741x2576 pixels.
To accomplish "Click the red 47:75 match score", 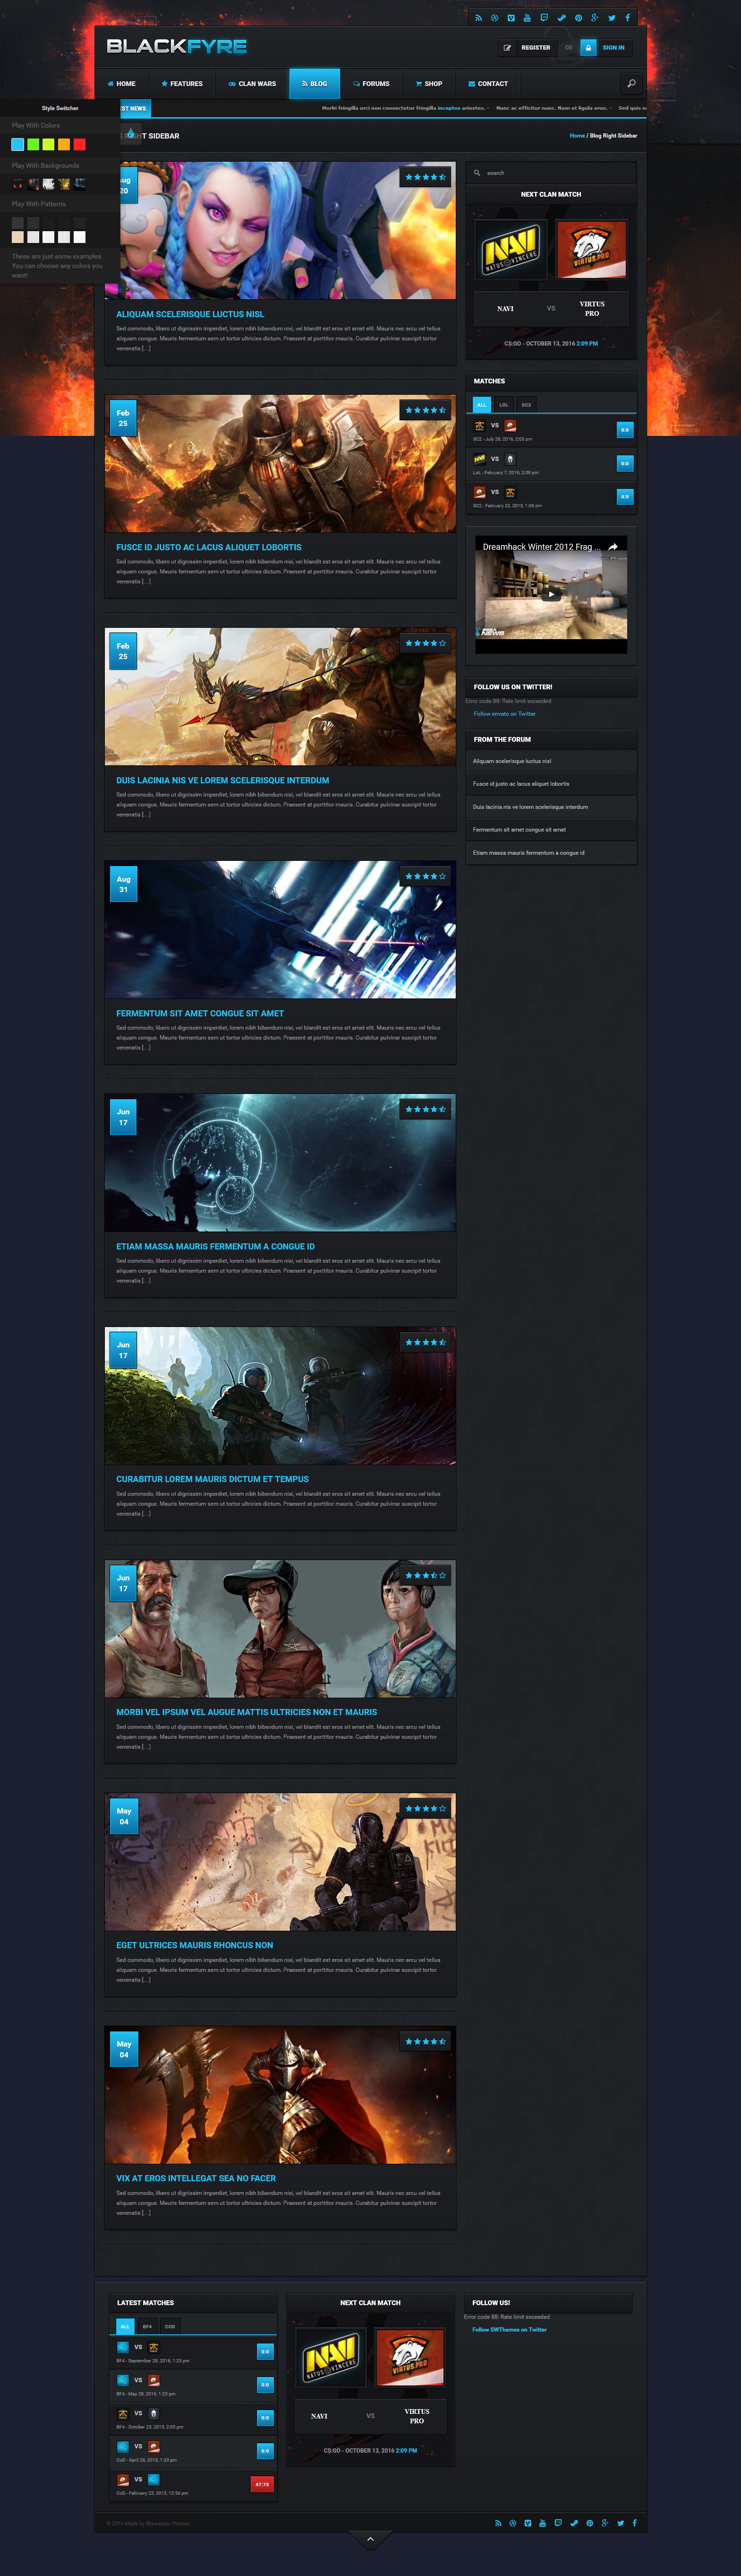I will pos(262,2484).
